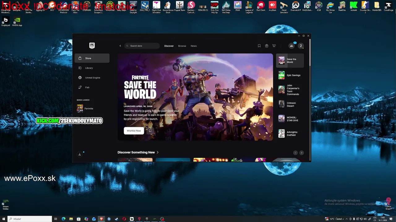Select John Carpenter's Toxic Commando item
This screenshot has height=222, width=396.
click(x=290, y=90)
